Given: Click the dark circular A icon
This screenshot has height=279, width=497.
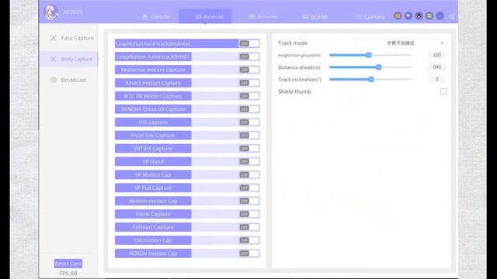Looking at the screenshot, I should coord(419,15).
